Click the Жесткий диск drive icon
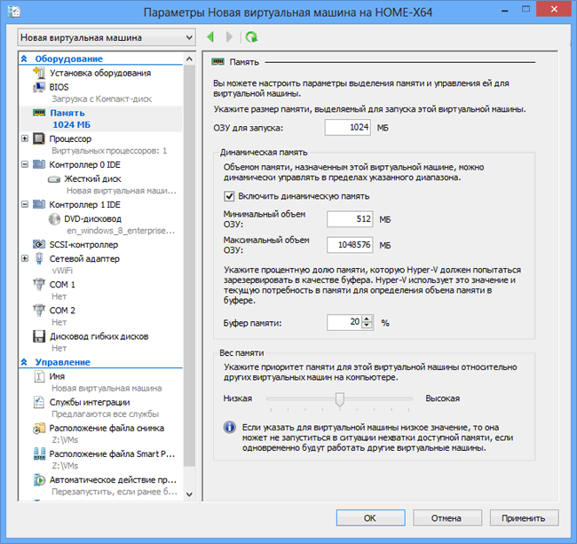This screenshot has width=577, height=544. pos(54,179)
